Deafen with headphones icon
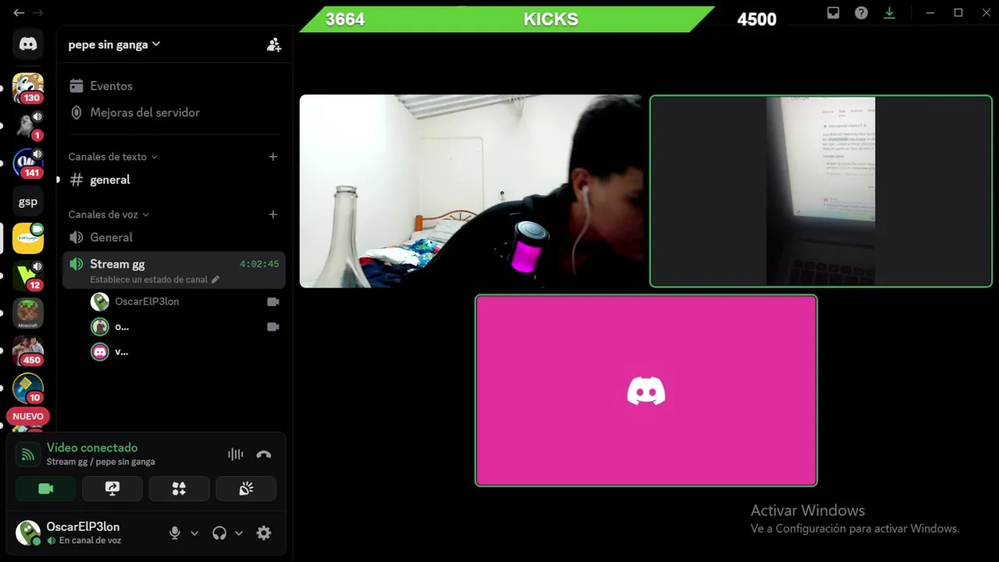 (219, 533)
